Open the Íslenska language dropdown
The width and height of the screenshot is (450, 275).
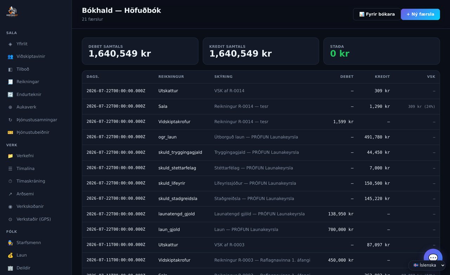click(427, 265)
